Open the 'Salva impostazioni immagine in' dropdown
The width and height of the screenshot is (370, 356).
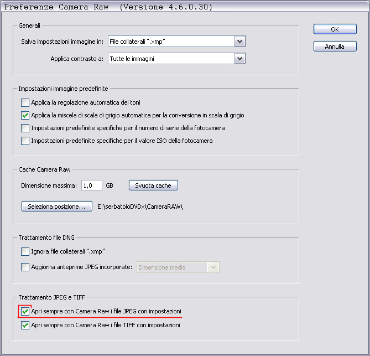click(239, 42)
